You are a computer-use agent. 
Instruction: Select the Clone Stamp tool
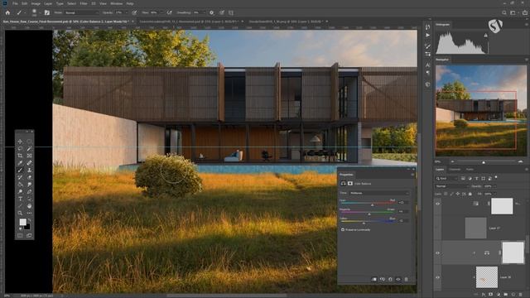30,170
